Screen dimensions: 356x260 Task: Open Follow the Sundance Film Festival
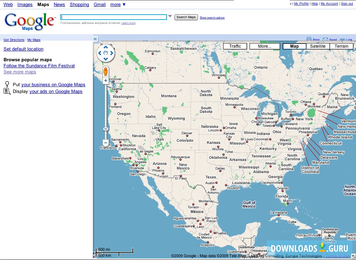pyautogui.click(x=39, y=66)
